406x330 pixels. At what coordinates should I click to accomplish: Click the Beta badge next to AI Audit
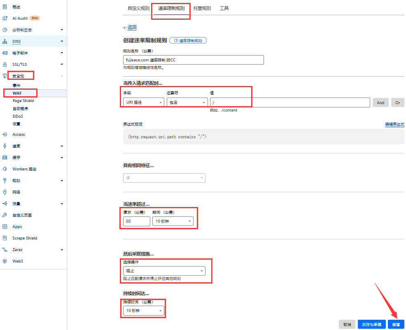(35, 18)
